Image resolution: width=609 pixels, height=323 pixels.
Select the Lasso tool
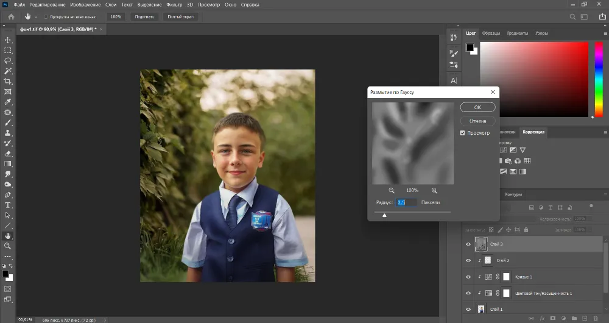(8, 60)
